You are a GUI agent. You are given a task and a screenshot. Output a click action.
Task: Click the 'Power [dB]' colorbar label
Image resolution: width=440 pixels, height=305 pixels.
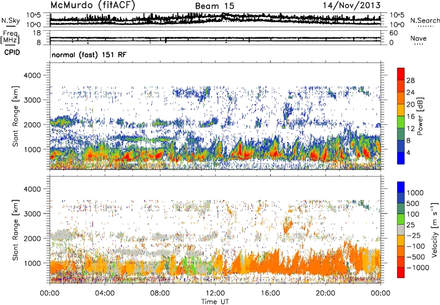pyautogui.click(x=420, y=116)
